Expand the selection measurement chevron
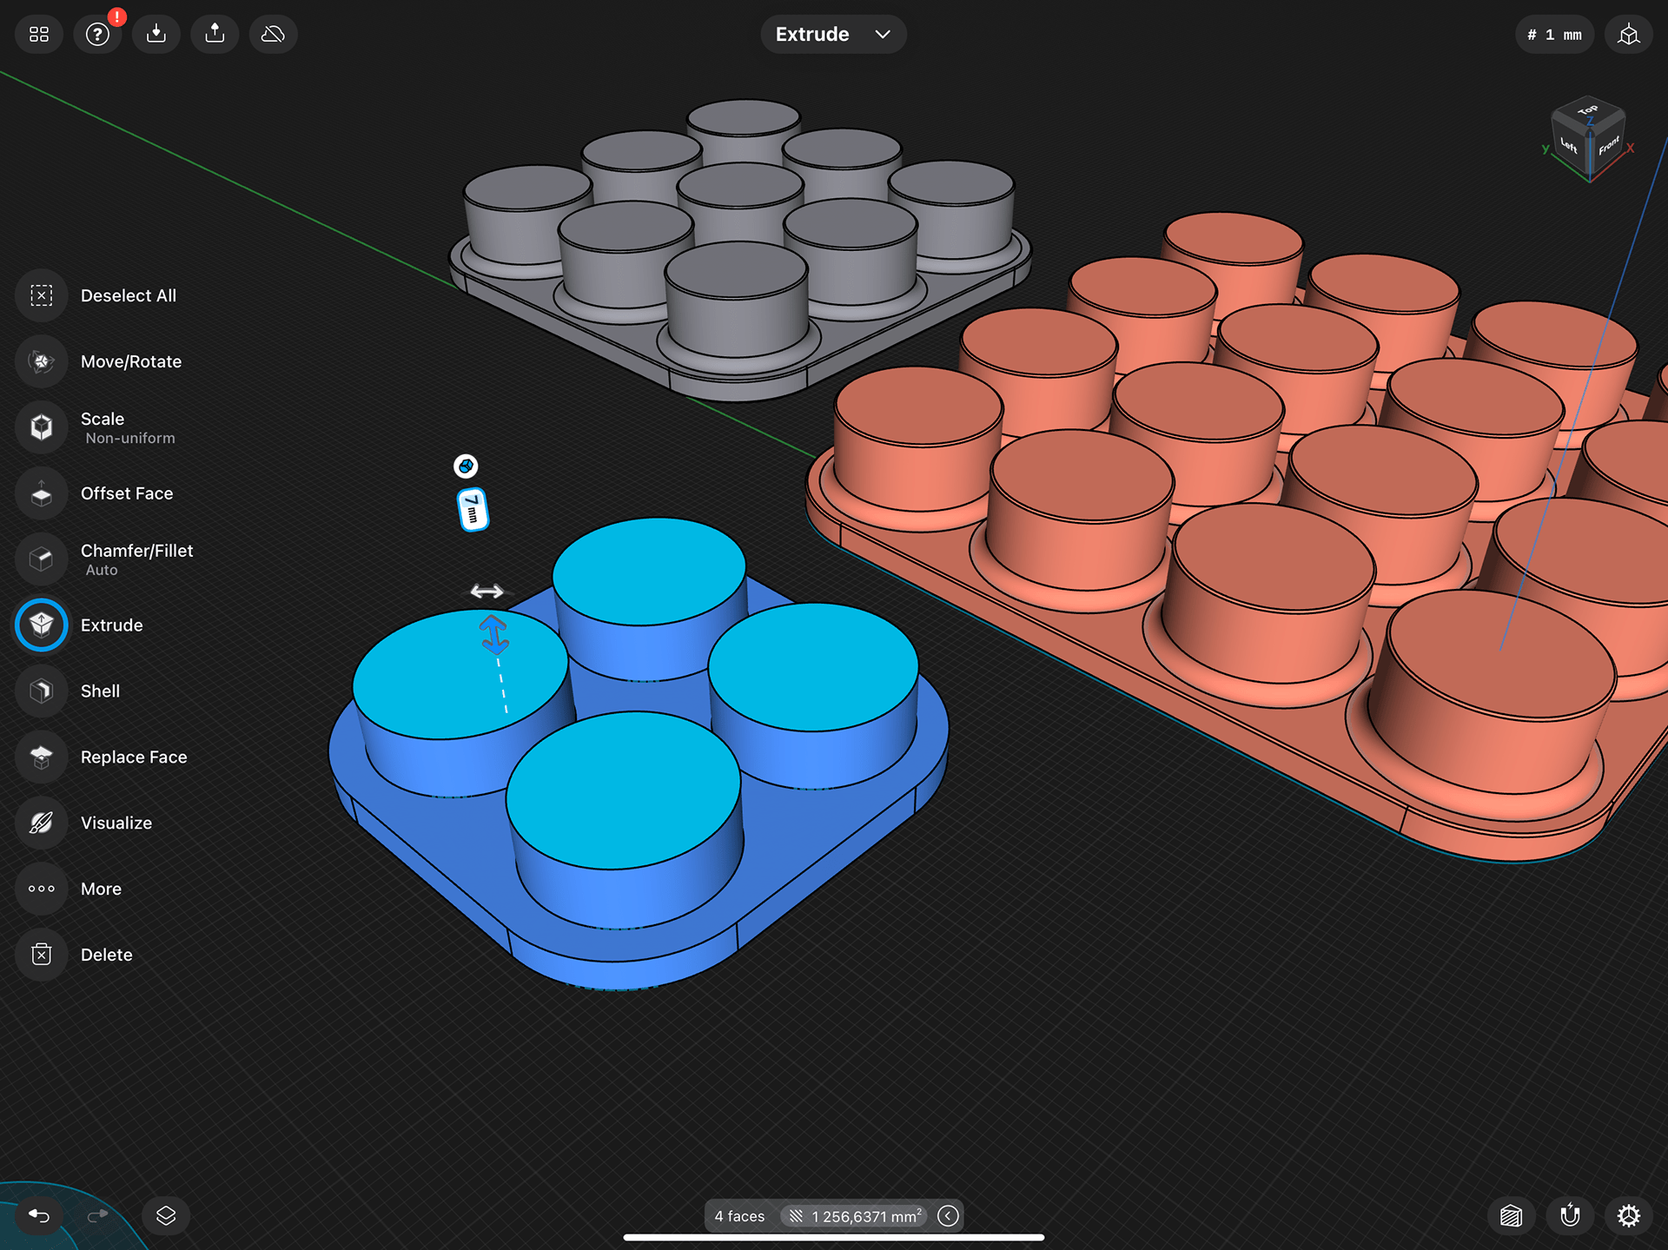 click(949, 1216)
